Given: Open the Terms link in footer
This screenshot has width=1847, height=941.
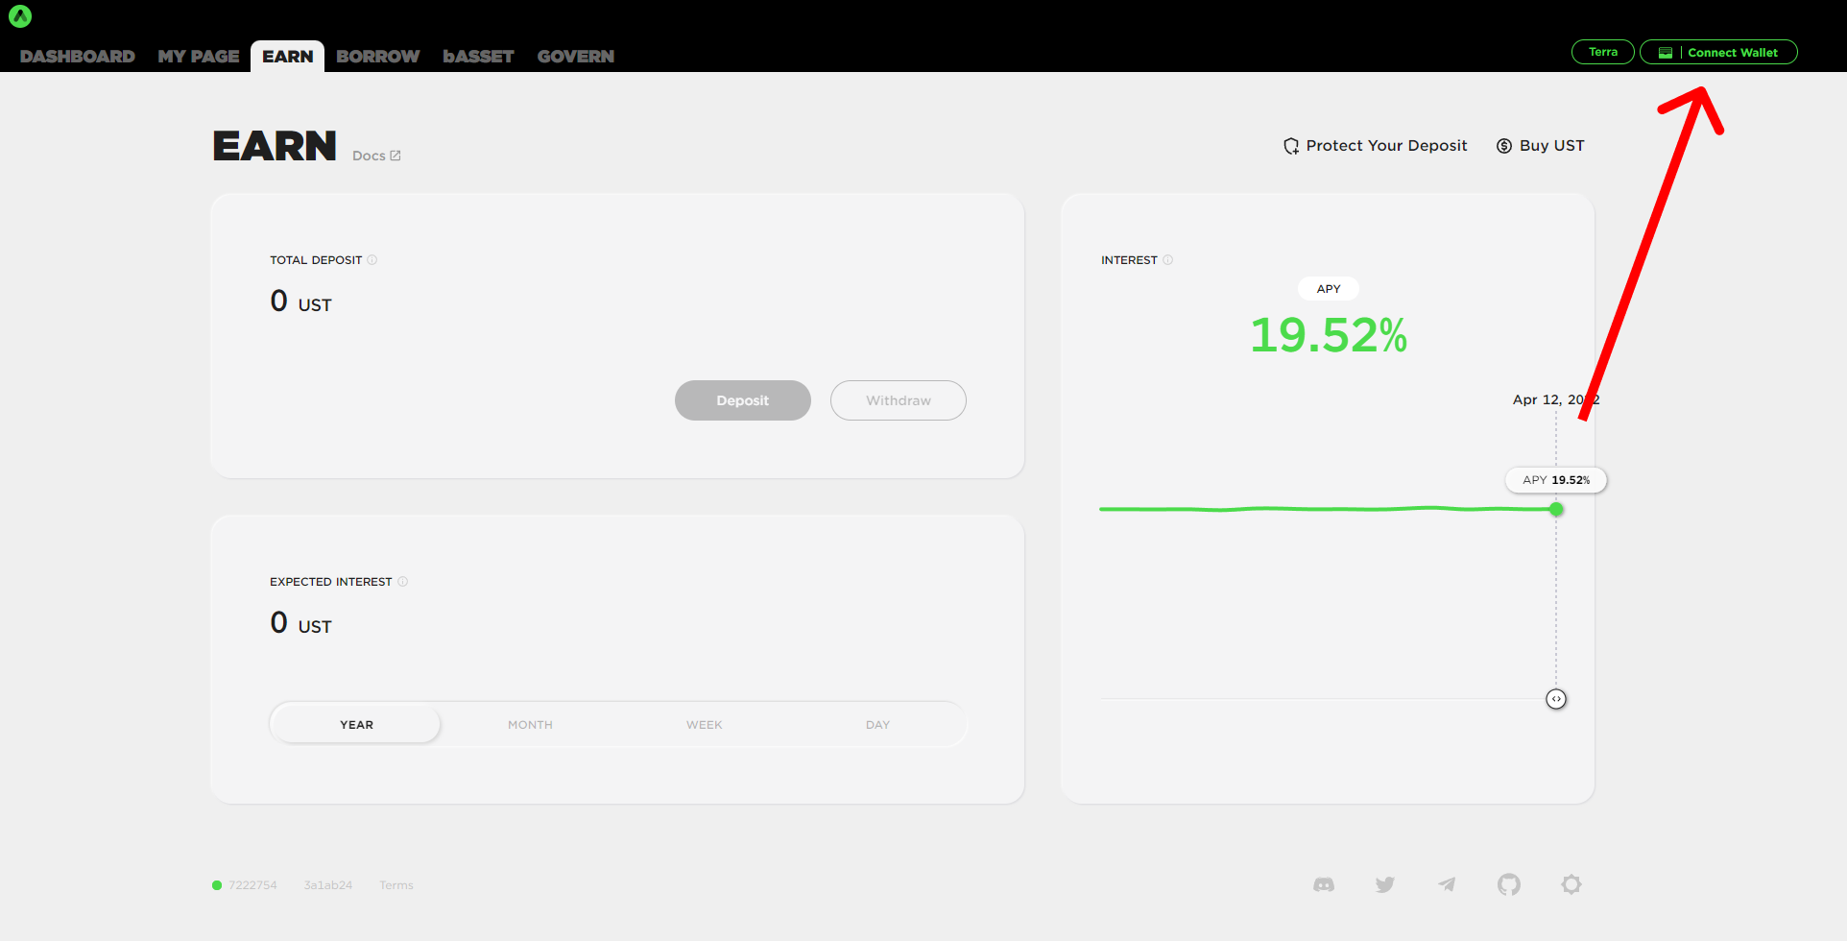Looking at the screenshot, I should (396, 885).
